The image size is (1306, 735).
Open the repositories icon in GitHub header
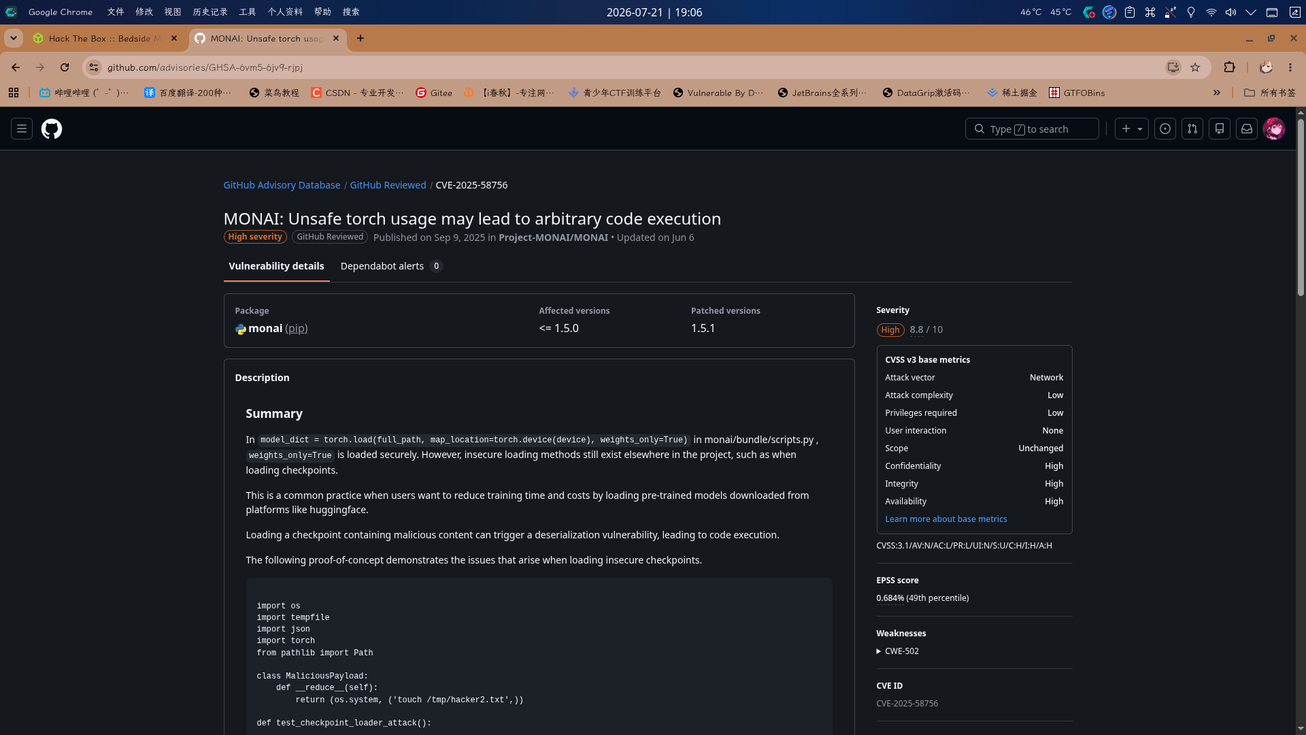point(1220,129)
